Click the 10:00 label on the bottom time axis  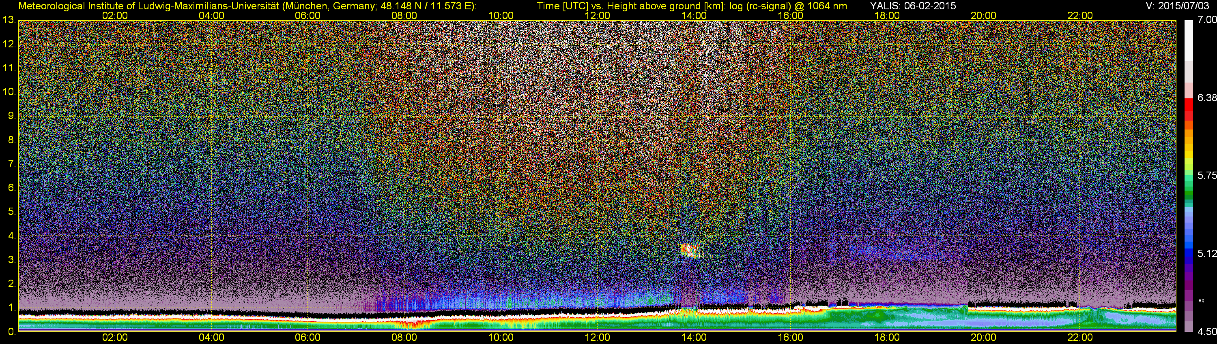tap(501, 338)
